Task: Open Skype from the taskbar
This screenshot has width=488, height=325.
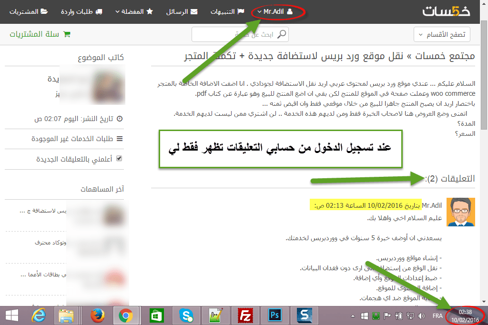Action: point(186,315)
